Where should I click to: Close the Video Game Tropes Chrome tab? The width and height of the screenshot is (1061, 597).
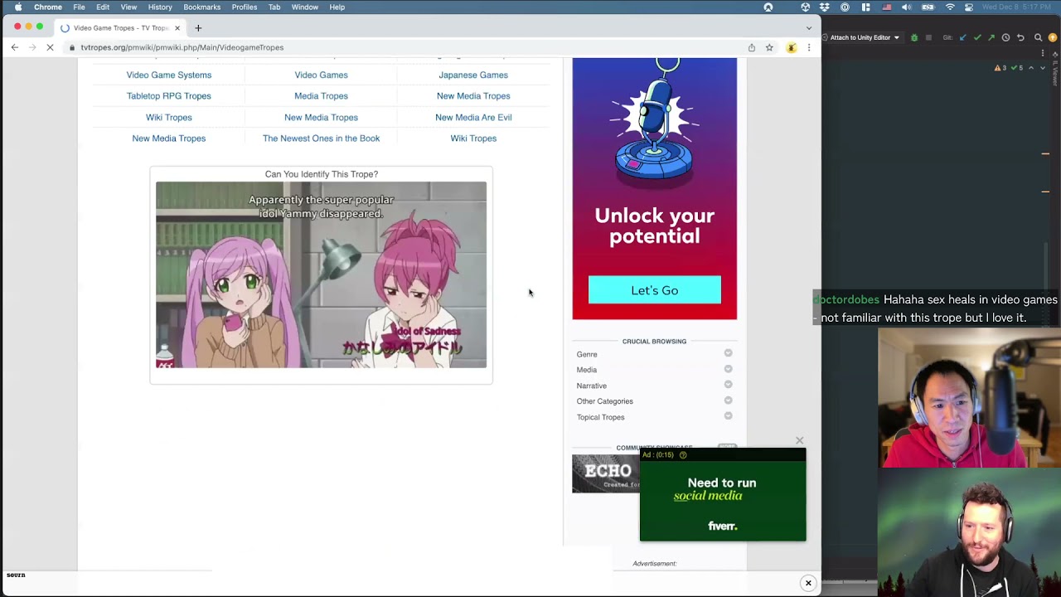(177, 27)
